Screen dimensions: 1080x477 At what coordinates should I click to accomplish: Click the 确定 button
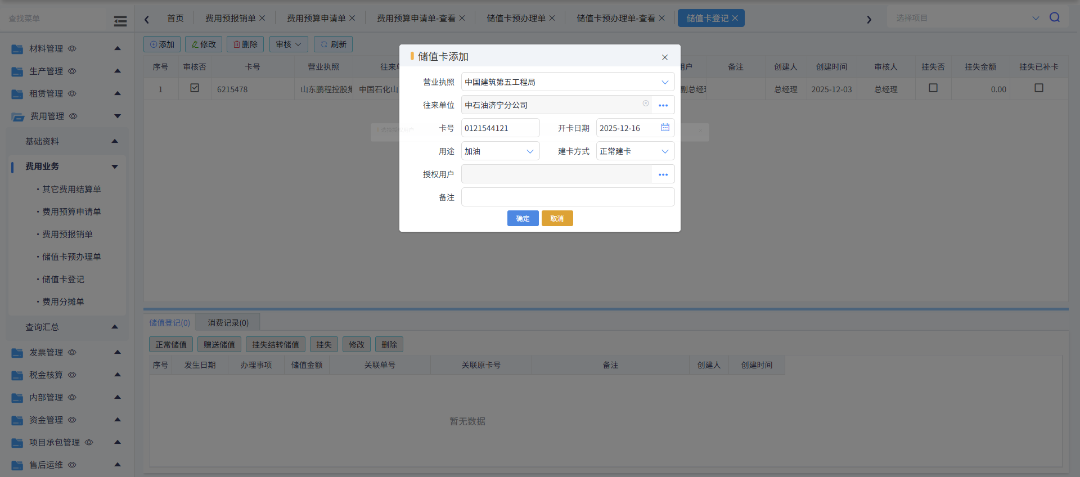pos(523,218)
